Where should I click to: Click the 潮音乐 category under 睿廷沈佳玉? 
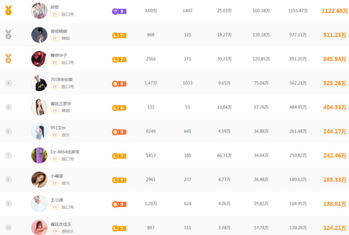click(68, 231)
